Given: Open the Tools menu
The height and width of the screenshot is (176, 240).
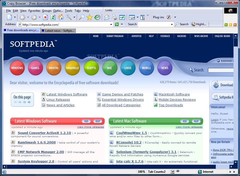Looking at the screenshot, I should tap(68, 11).
